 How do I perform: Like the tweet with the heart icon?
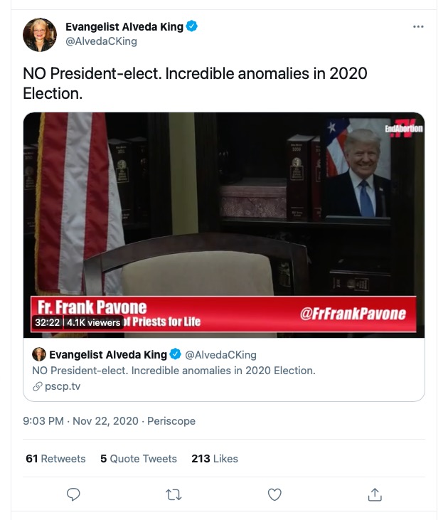pyautogui.click(x=274, y=494)
